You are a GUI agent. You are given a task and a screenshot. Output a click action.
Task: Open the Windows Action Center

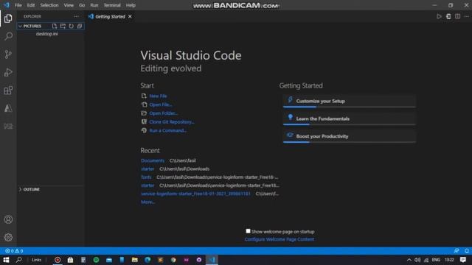[463, 260]
